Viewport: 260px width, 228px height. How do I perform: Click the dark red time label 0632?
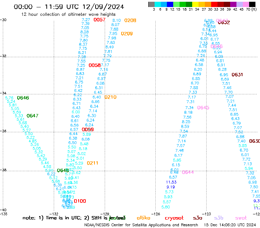click(x=224, y=22)
